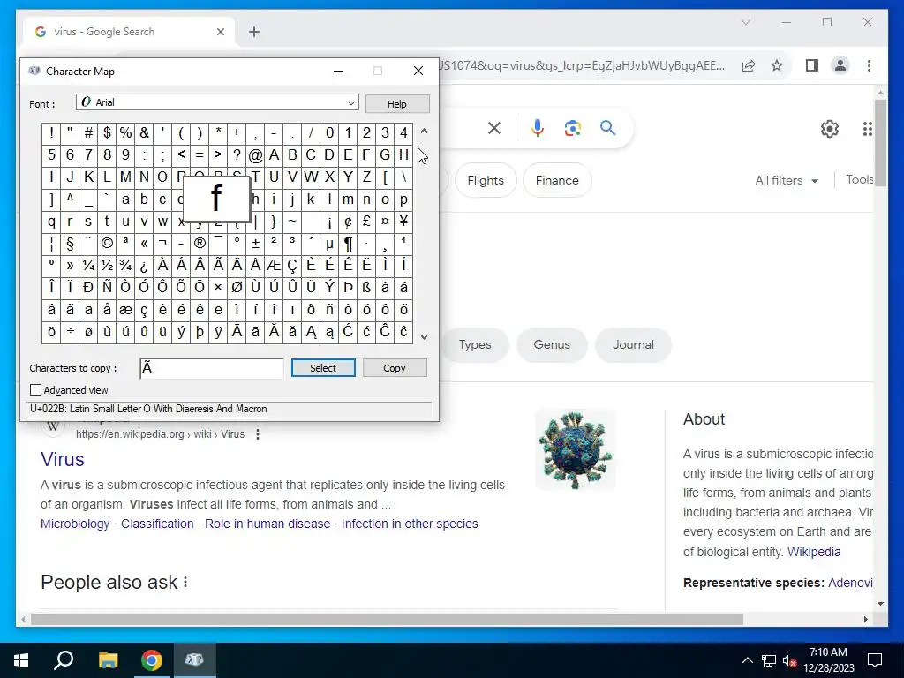Click Character Map scroll up arrow

tap(425, 131)
